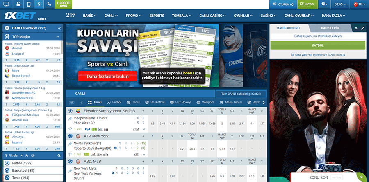
Task: Click the dollar sign payments icon
Action: (x=39, y=4)
